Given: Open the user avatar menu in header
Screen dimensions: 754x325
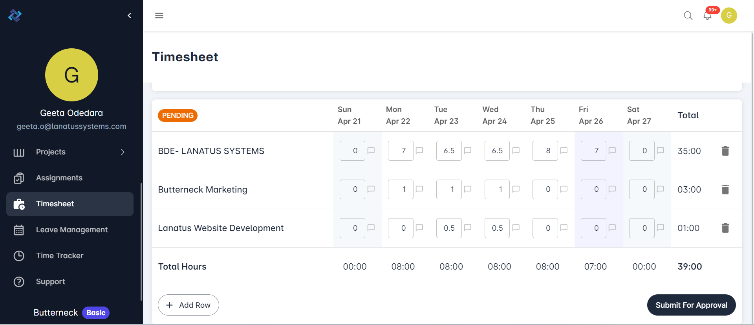Looking at the screenshot, I should click(729, 16).
